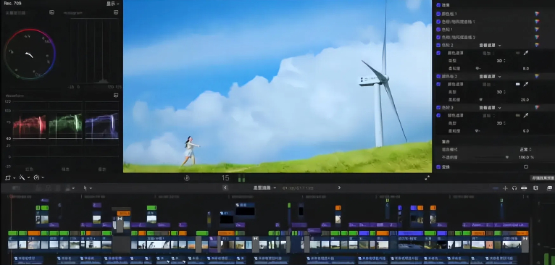This screenshot has width=555, height=265.
Task: Toggle the 变换 checkbox
Action: (438, 167)
